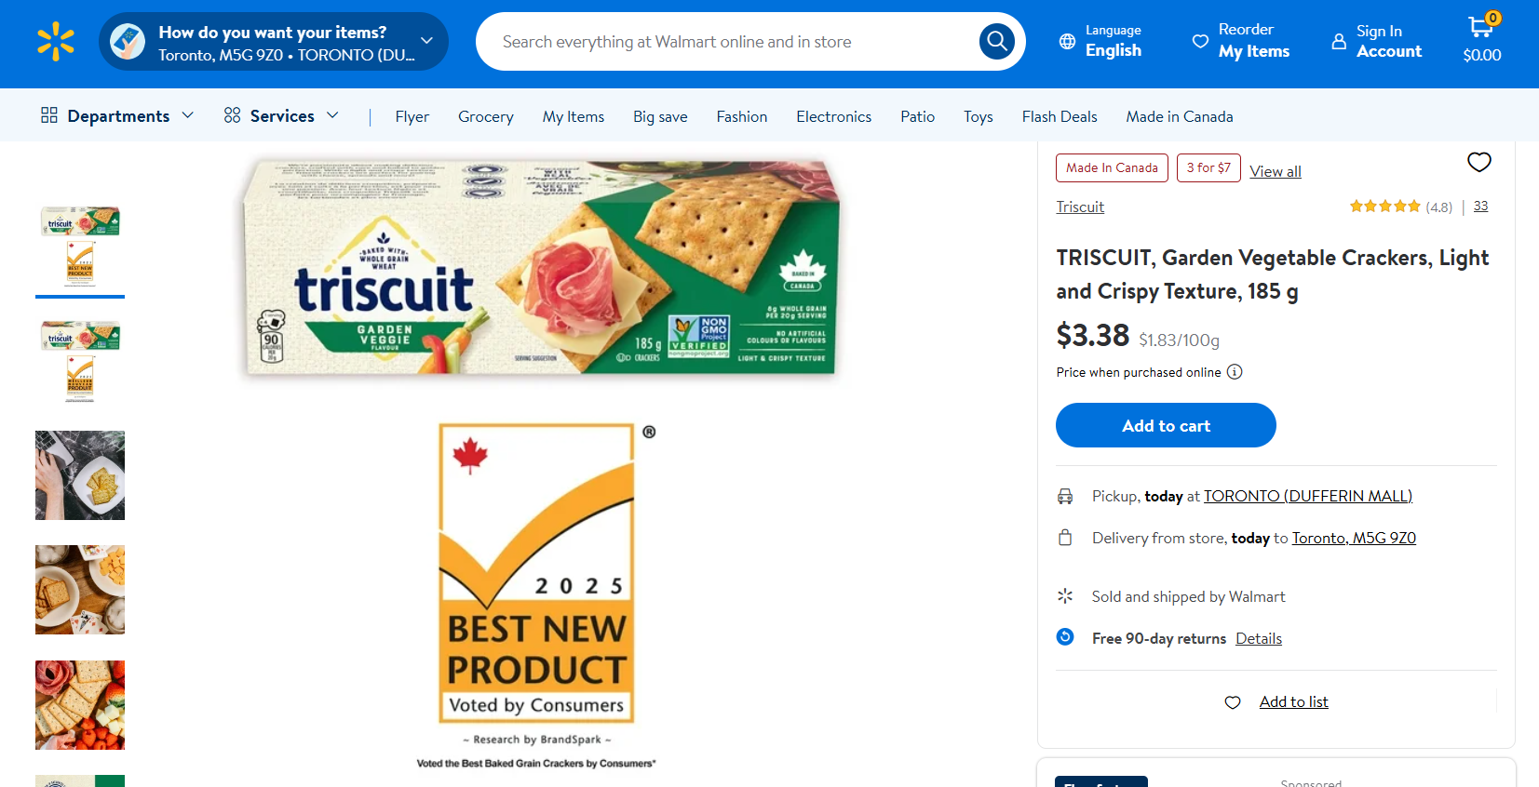Open the TORONTO (DUFFERIN MALL) pickup link
Viewport: 1539px width, 787px height.
(1308, 496)
